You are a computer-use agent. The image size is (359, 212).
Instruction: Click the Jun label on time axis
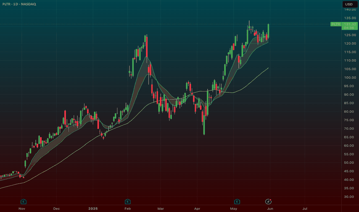(x=270, y=209)
